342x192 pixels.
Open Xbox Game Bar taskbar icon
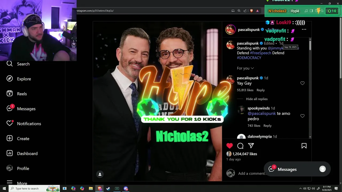tap(117, 189)
